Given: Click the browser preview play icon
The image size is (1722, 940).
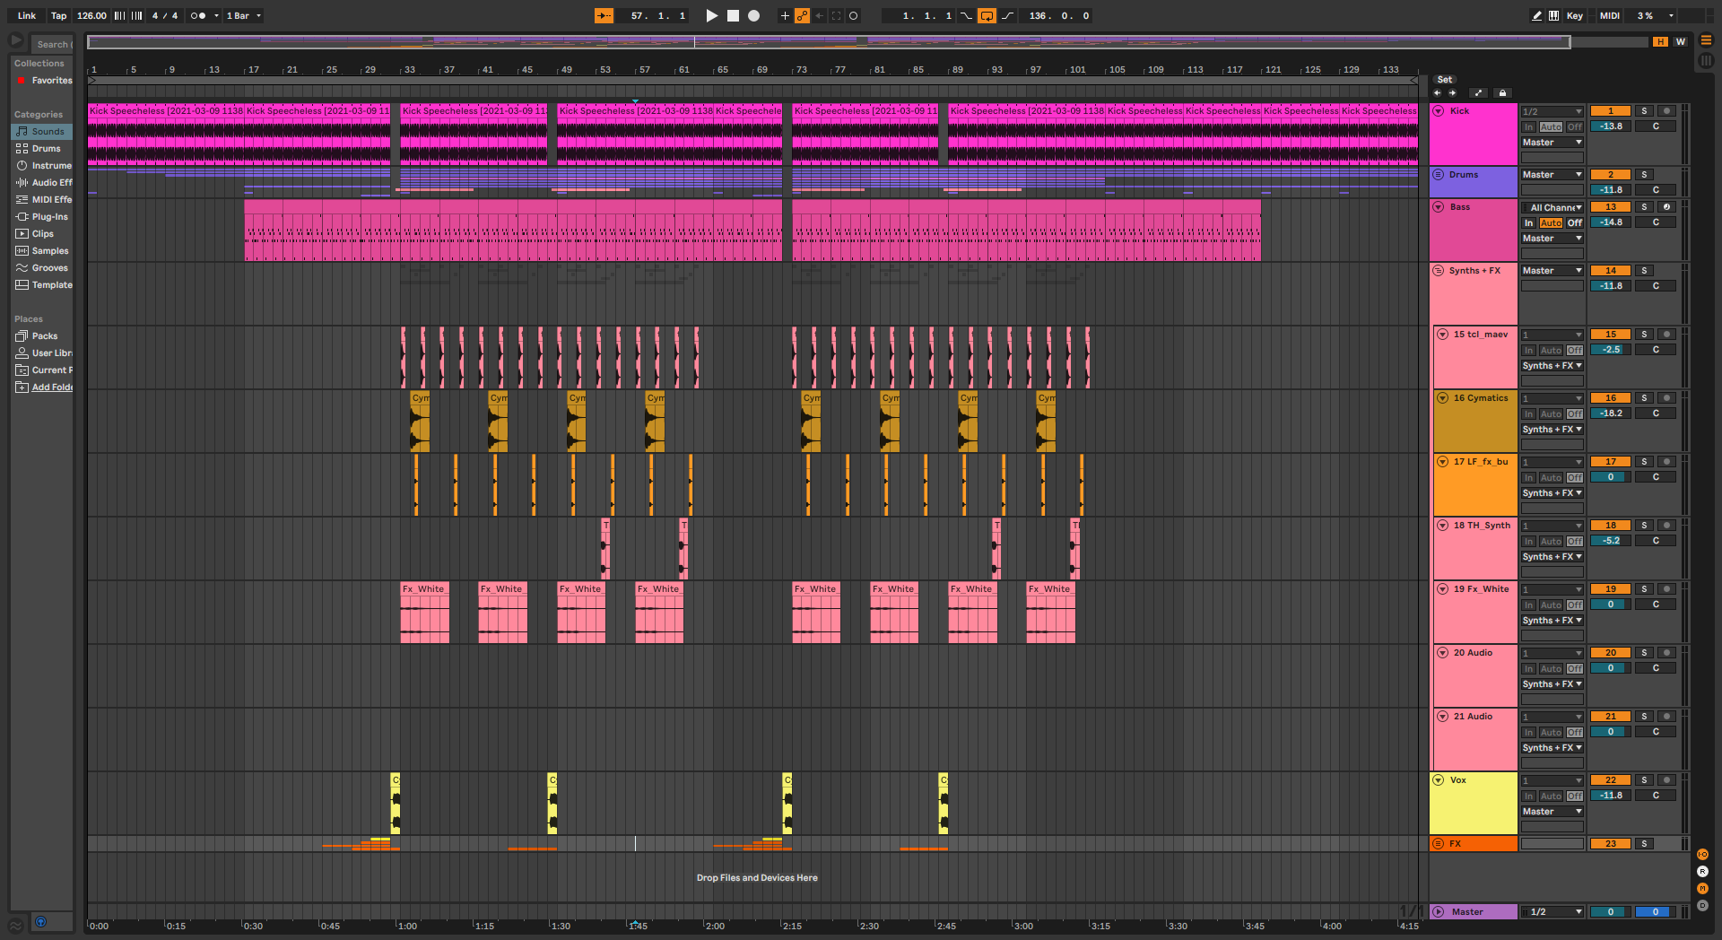Looking at the screenshot, I should [x=16, y=40].
